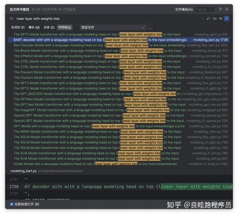Click line number 1737 in preview gutter
This screenshot has width=238, height=215.
(14, 180)
